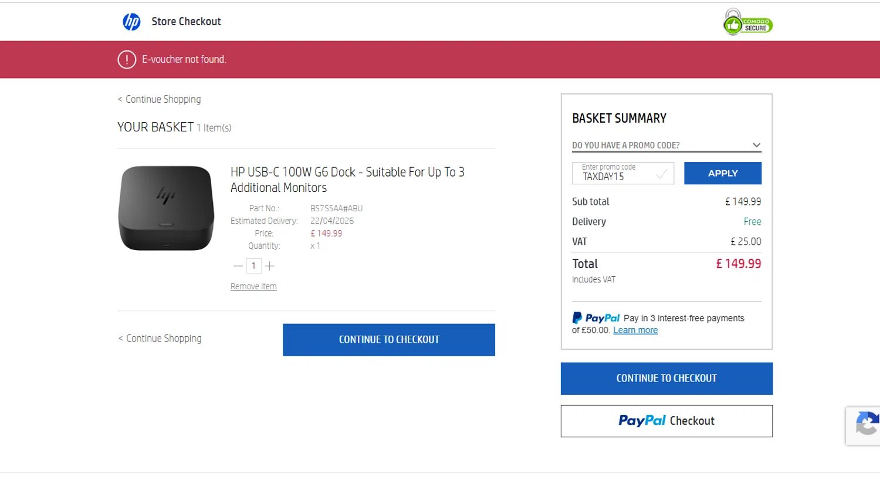Click Continue Shopping link above the basket
This screenshot has width=880, height=483.
[x=159, y=99]
